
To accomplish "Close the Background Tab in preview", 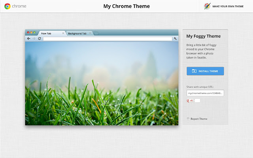I will (90, 33).
